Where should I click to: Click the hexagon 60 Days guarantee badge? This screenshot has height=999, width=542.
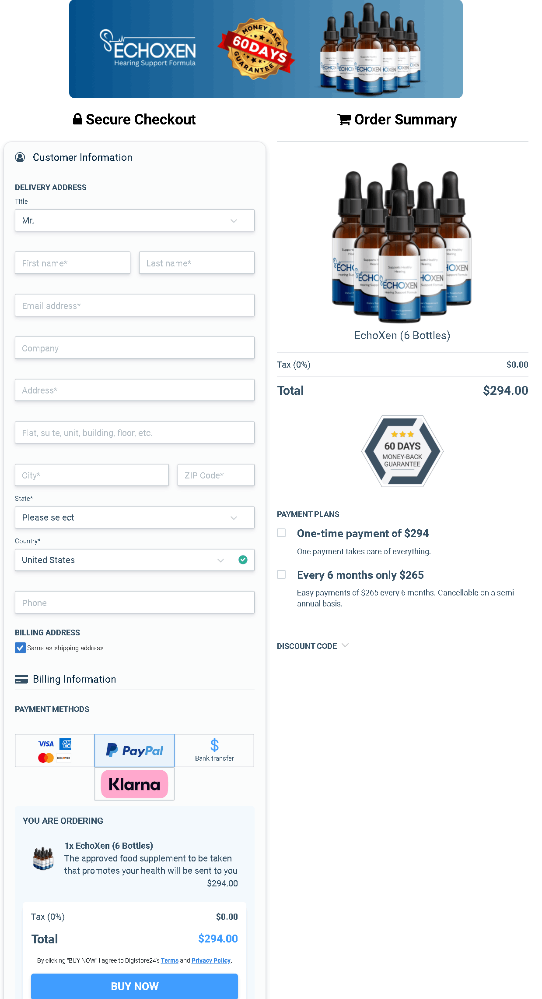pyautogui.click(x=402, y=451)
